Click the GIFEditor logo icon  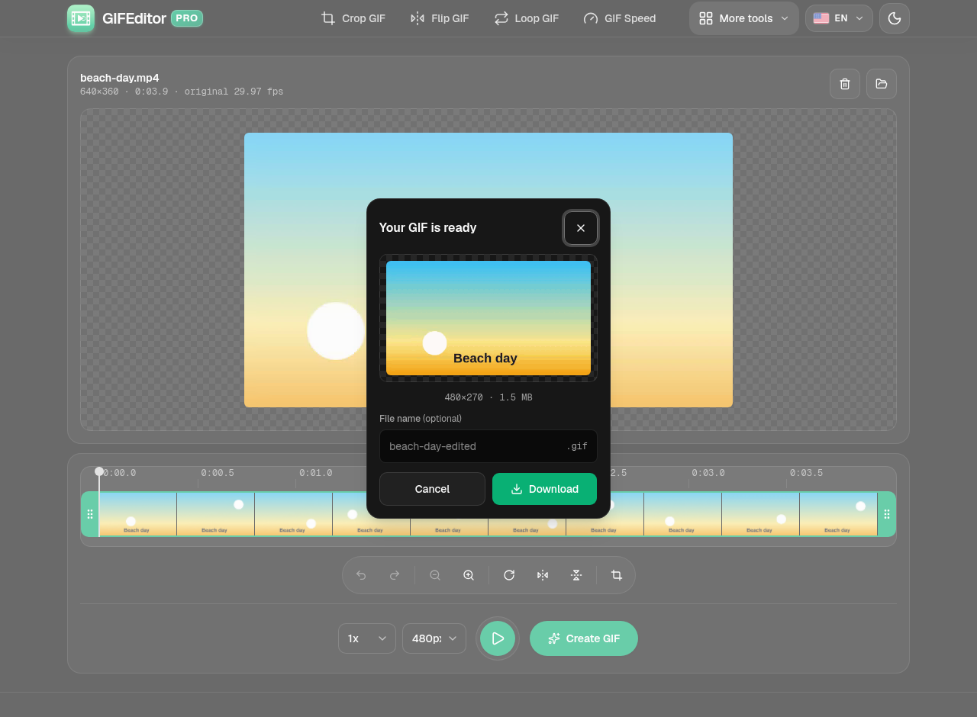pyautogui.click(x=81, y=18)
